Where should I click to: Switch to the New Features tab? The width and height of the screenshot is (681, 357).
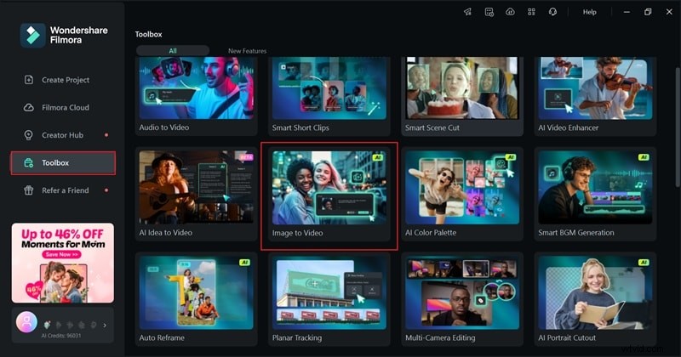[x=247, y=51]
